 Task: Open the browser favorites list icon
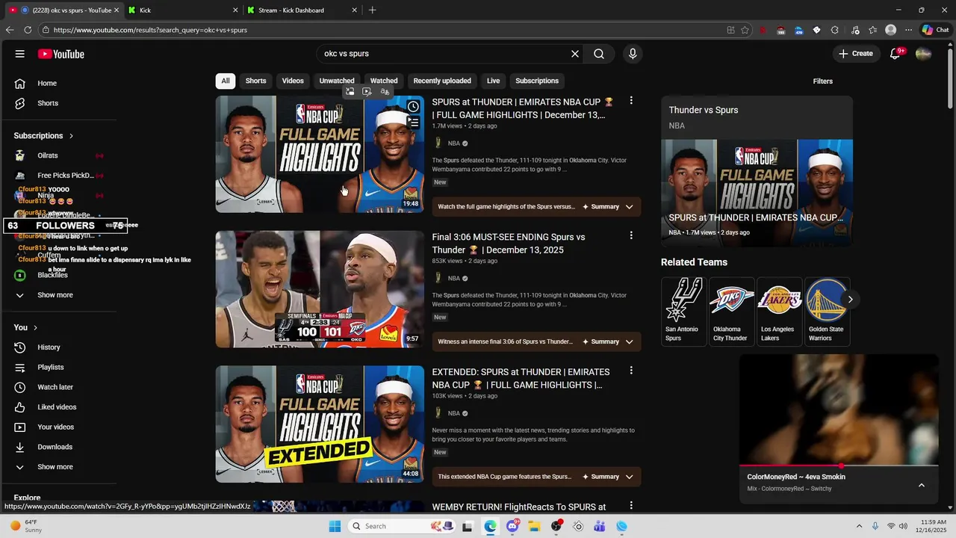point(873,30)
